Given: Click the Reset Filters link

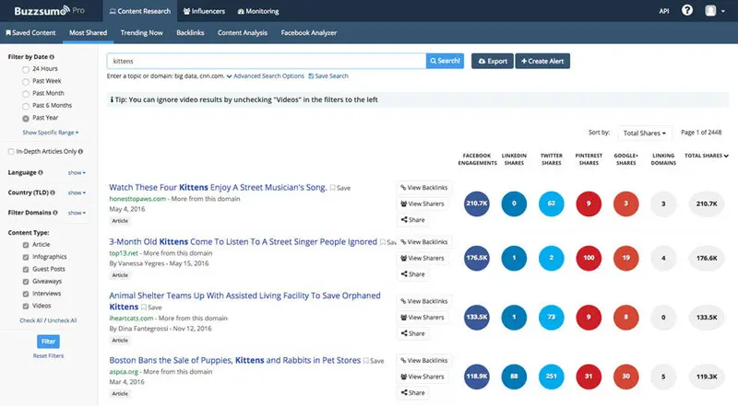Looking at the screenshot, I should pyautogui.click(x=48, y=355).
